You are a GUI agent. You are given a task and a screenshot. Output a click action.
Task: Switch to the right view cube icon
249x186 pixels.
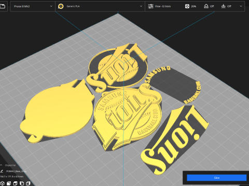tap(28, 183)
